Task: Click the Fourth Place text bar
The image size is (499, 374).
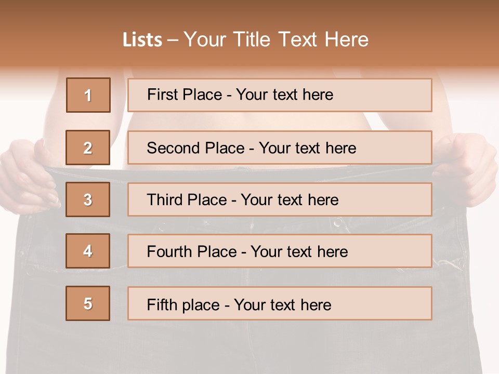Action: coord(280,251)
